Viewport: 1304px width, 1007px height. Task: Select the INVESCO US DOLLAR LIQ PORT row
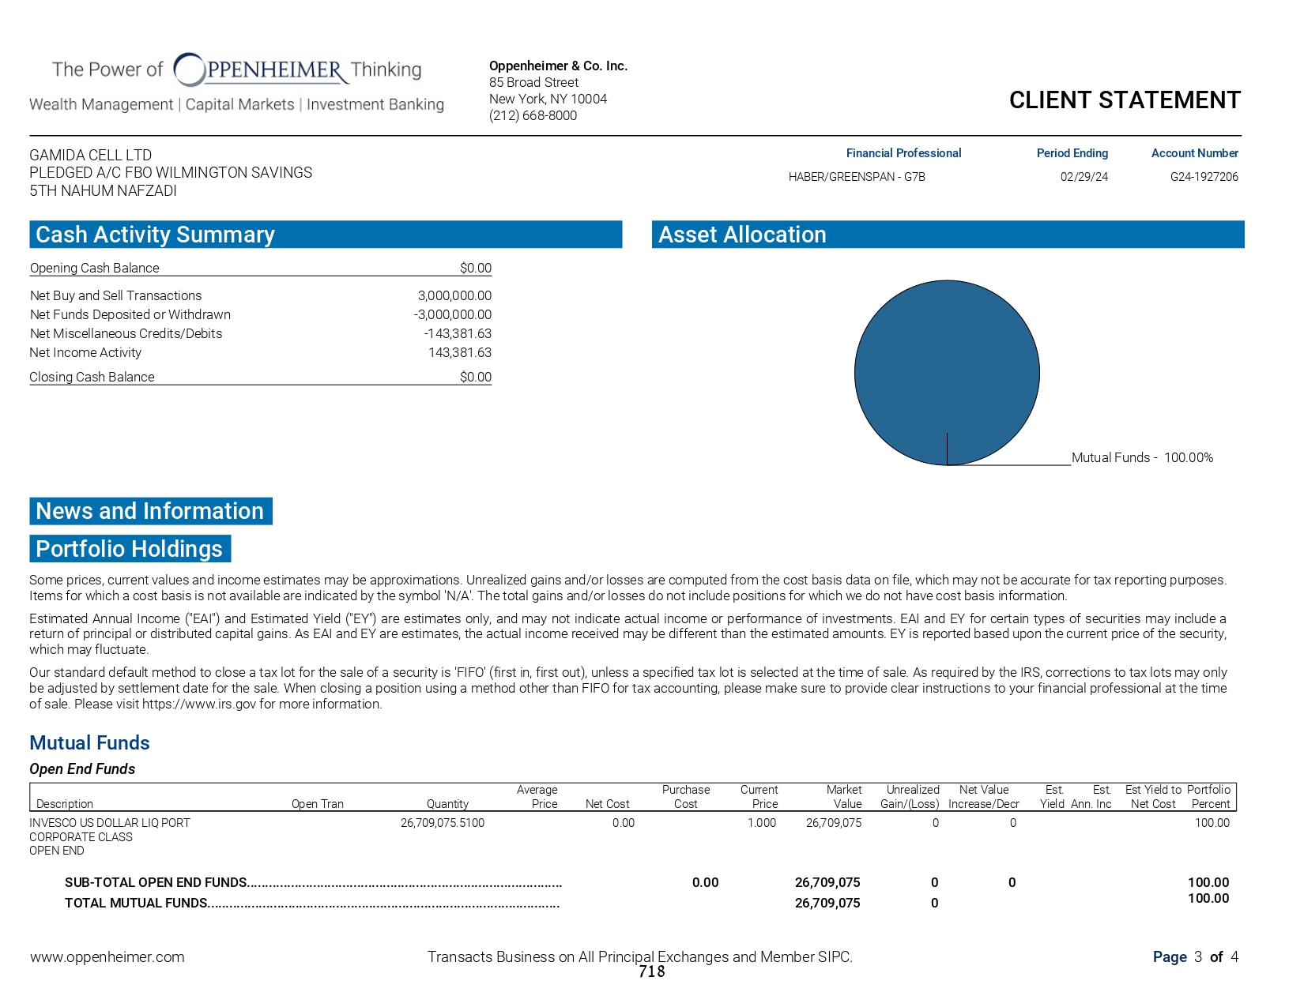pyautogui.click(x=110, y=823)
